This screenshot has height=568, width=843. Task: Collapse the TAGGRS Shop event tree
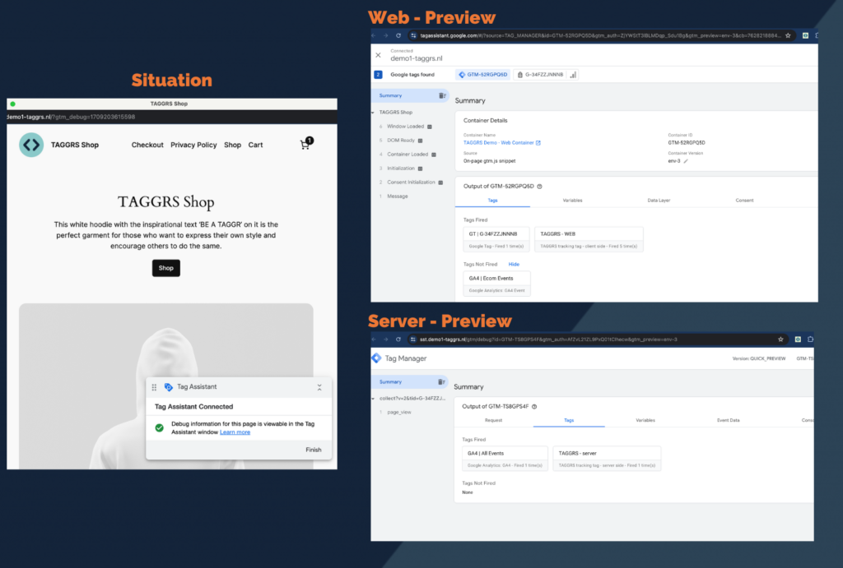tap(373, 113)
